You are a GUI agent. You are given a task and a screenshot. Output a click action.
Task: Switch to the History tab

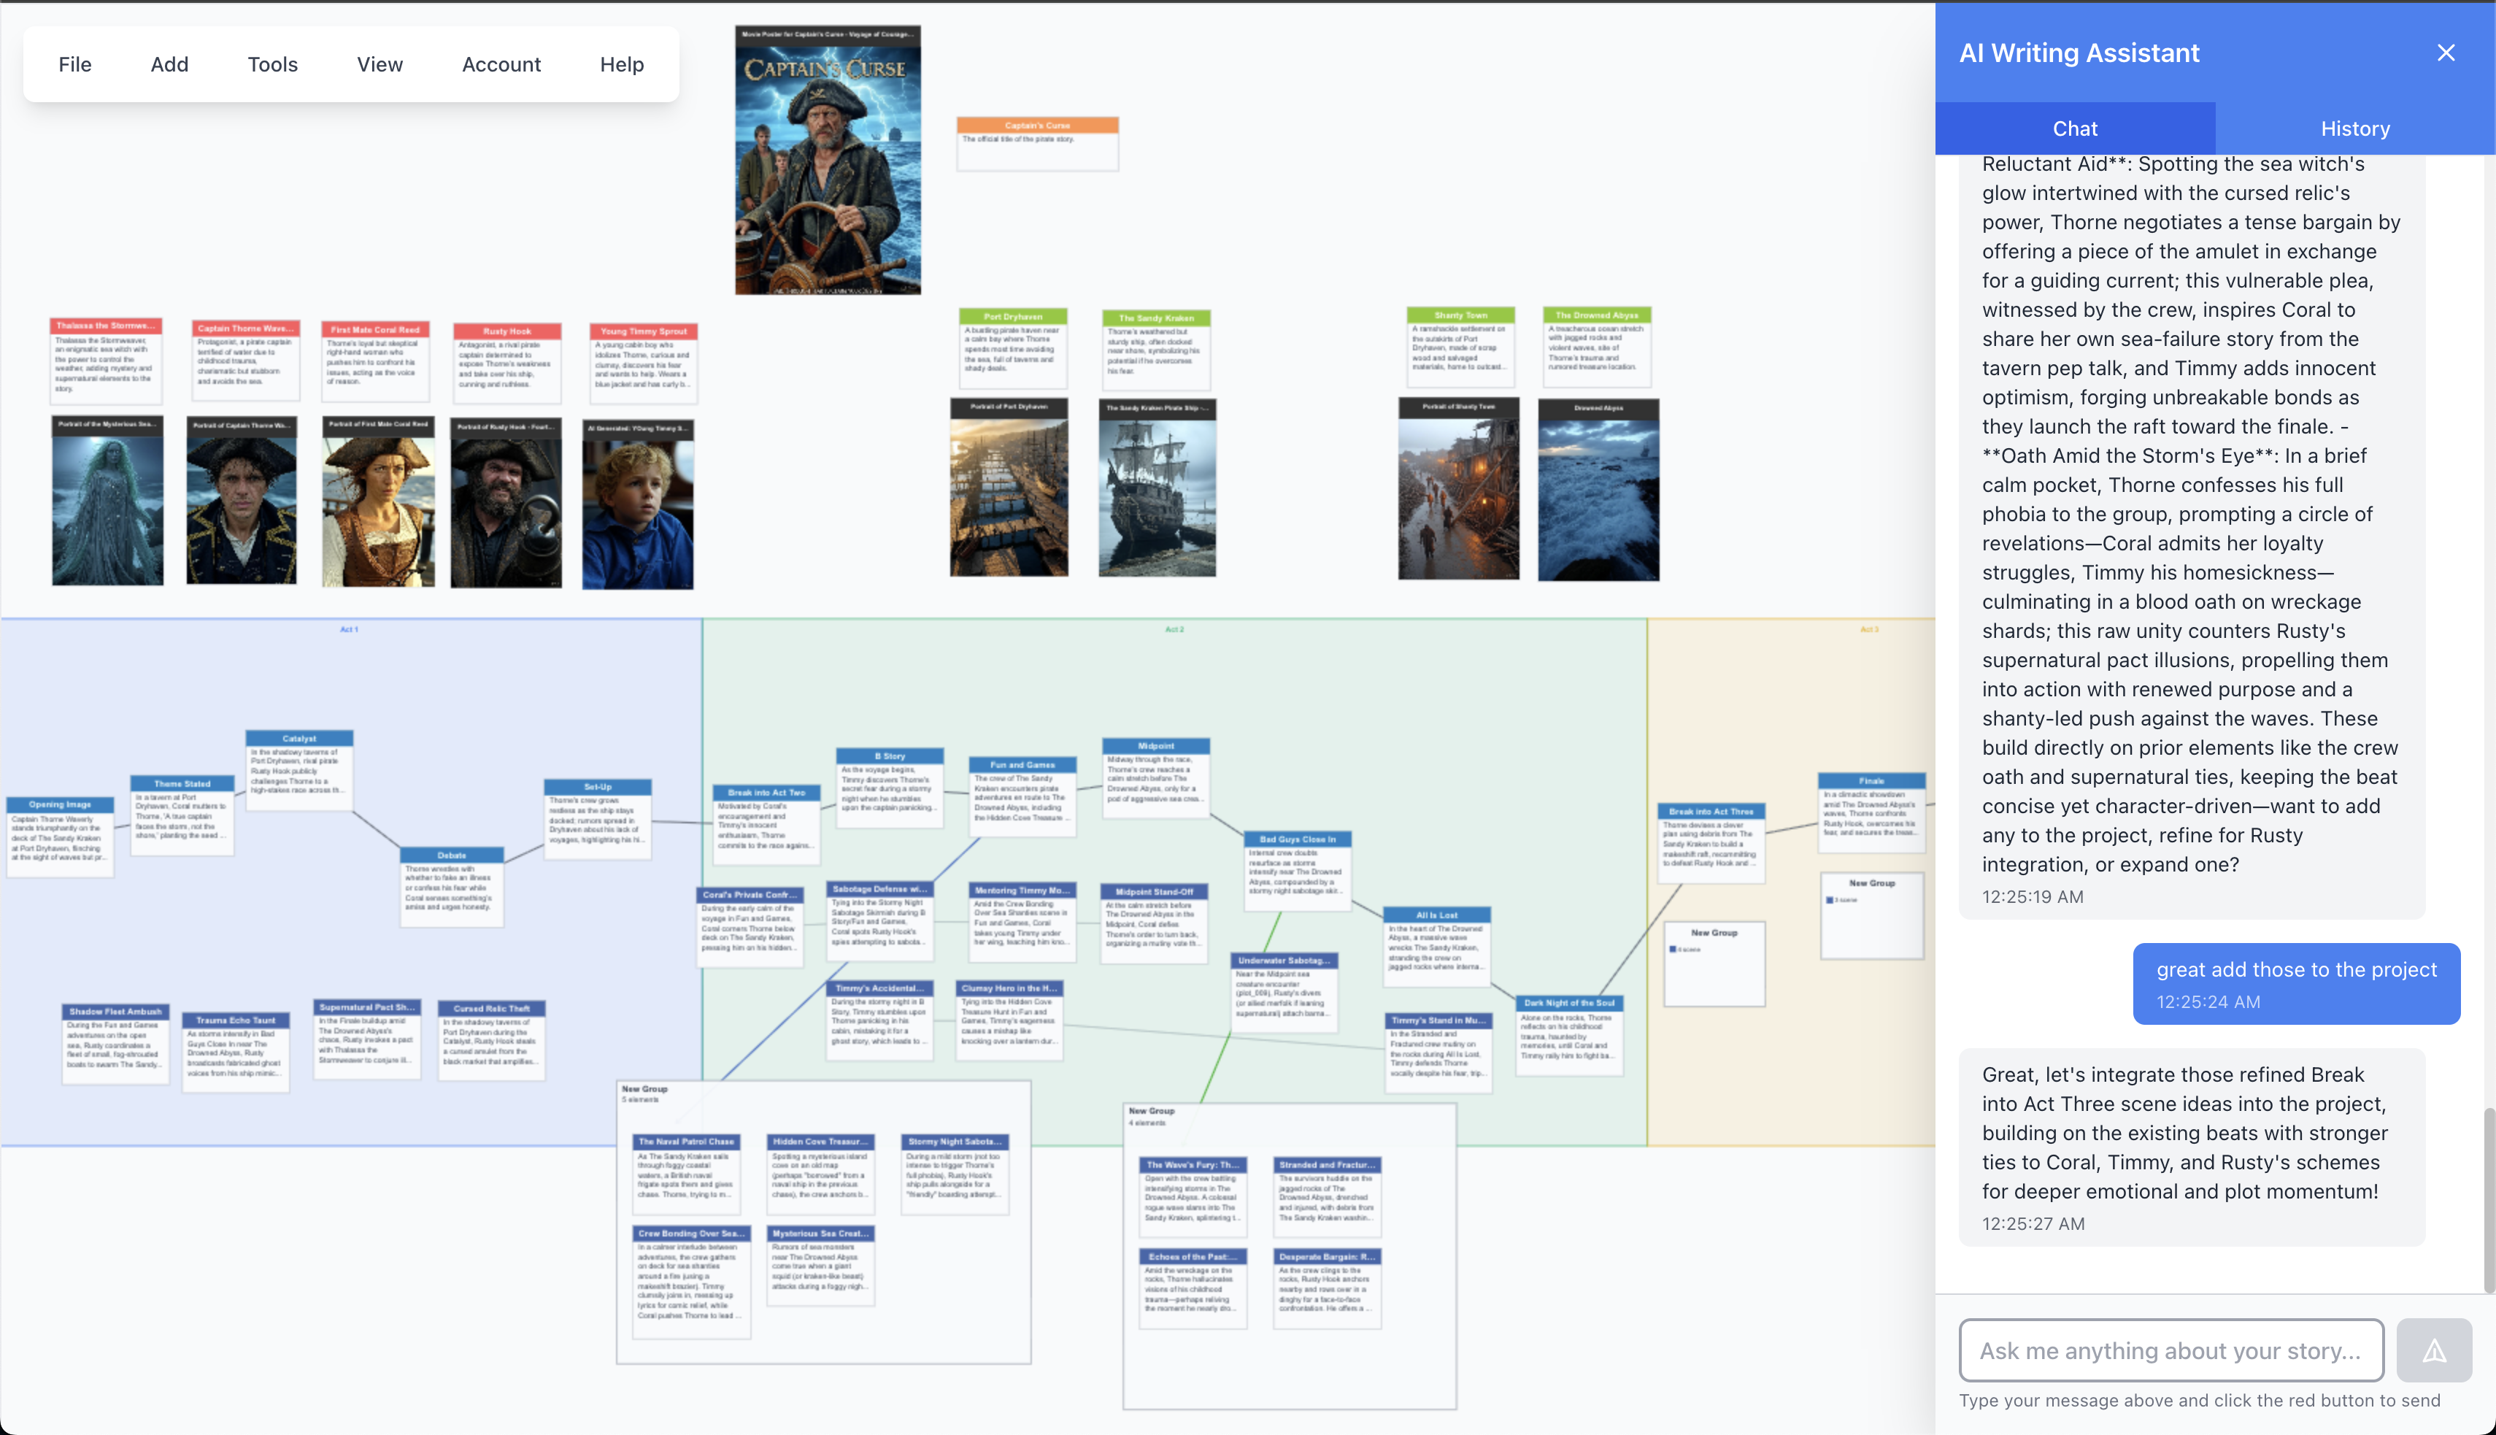(2354, 128)
